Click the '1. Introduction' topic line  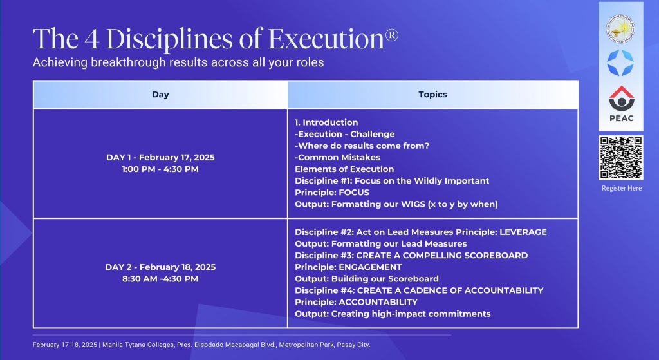coord(326,122)
